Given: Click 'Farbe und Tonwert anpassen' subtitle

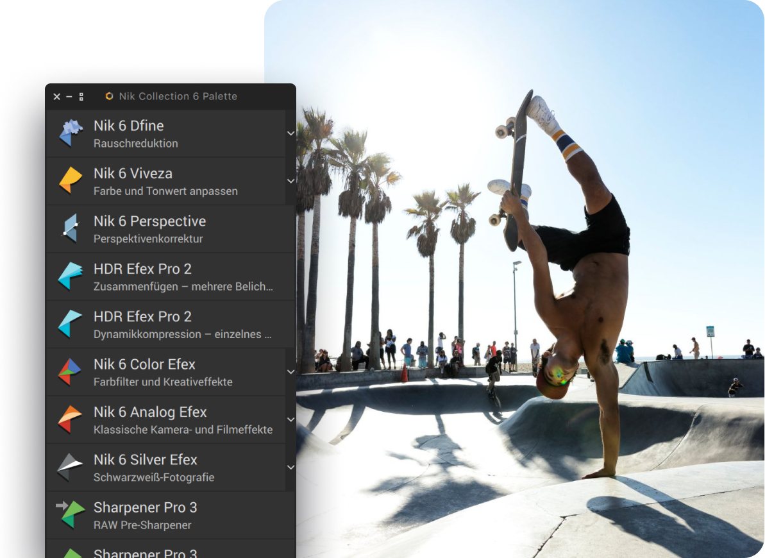Looking at the screenshot, I should pyautogui.click(x=166, y=191).
